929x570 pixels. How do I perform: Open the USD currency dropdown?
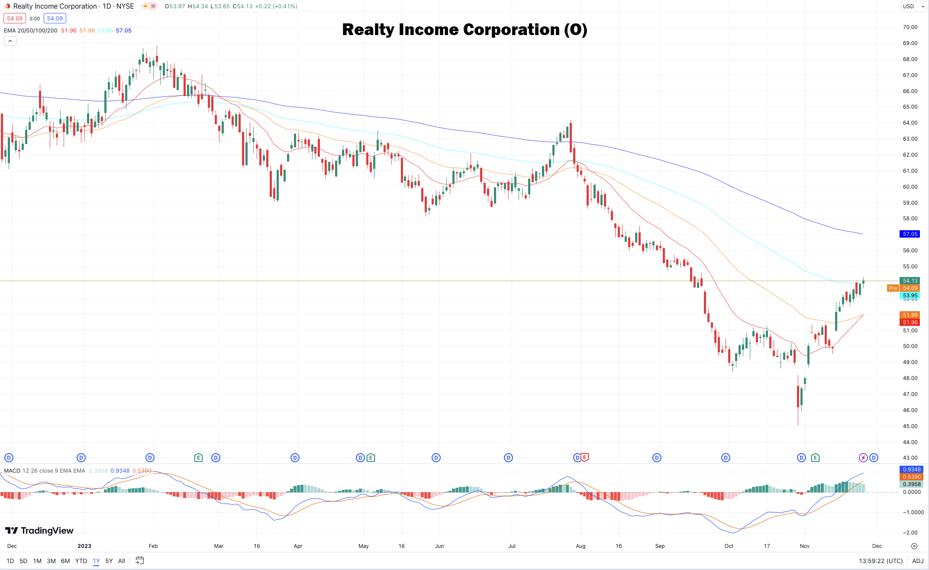[913, 6]
